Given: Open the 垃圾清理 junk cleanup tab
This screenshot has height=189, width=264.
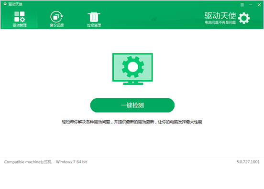Looking at the screenshot, I should pyautogui.click(x=94, y=19).
